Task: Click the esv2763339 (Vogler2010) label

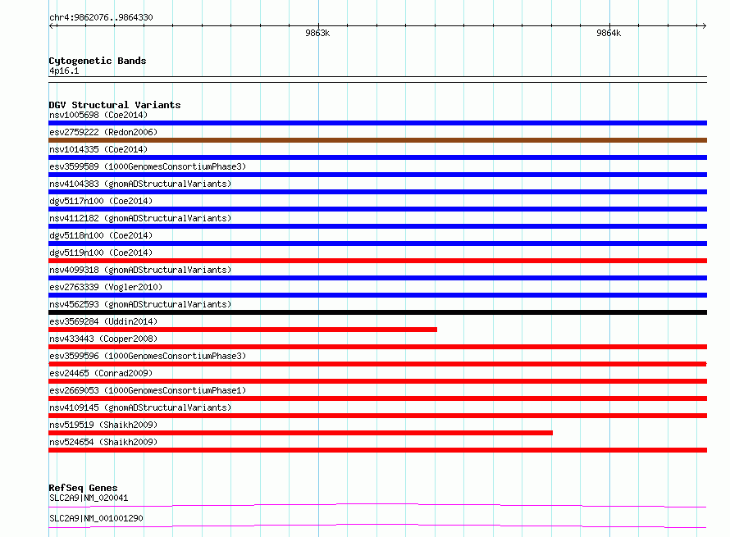Action: tap(106, 287)
